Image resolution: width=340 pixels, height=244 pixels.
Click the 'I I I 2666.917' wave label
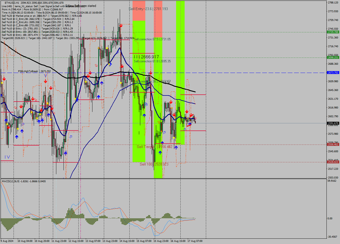pos(146,57)
